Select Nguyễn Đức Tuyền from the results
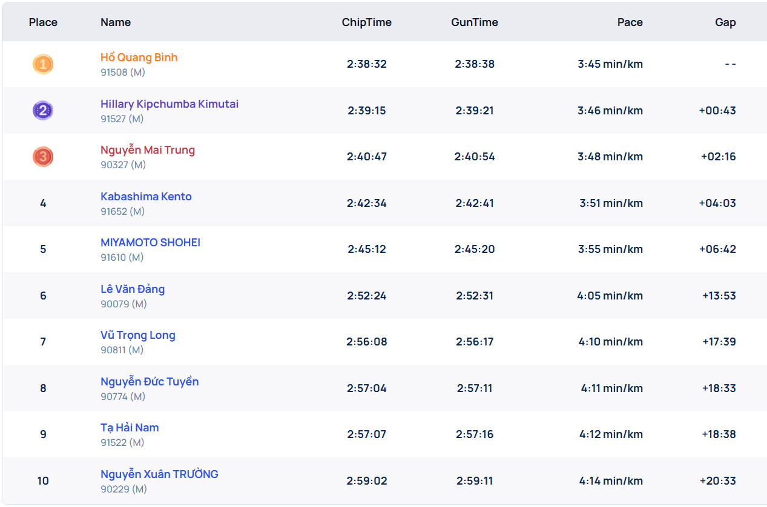 (x=150, y=382)
